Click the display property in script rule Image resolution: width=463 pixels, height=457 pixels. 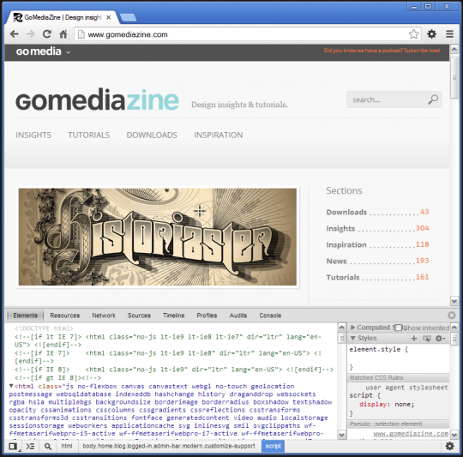(373, 404)
